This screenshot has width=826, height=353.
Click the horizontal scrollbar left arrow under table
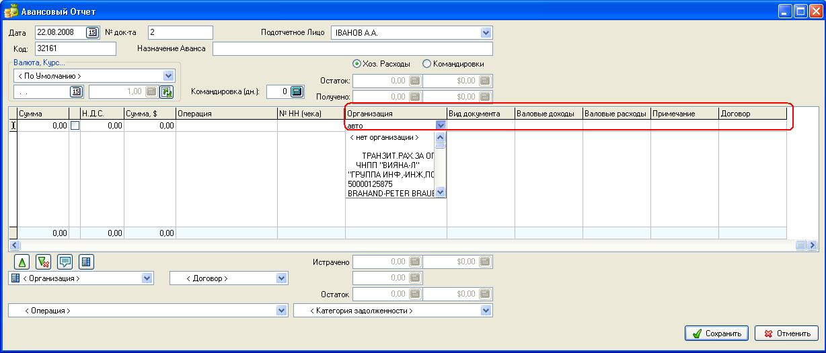click(13, 245)
